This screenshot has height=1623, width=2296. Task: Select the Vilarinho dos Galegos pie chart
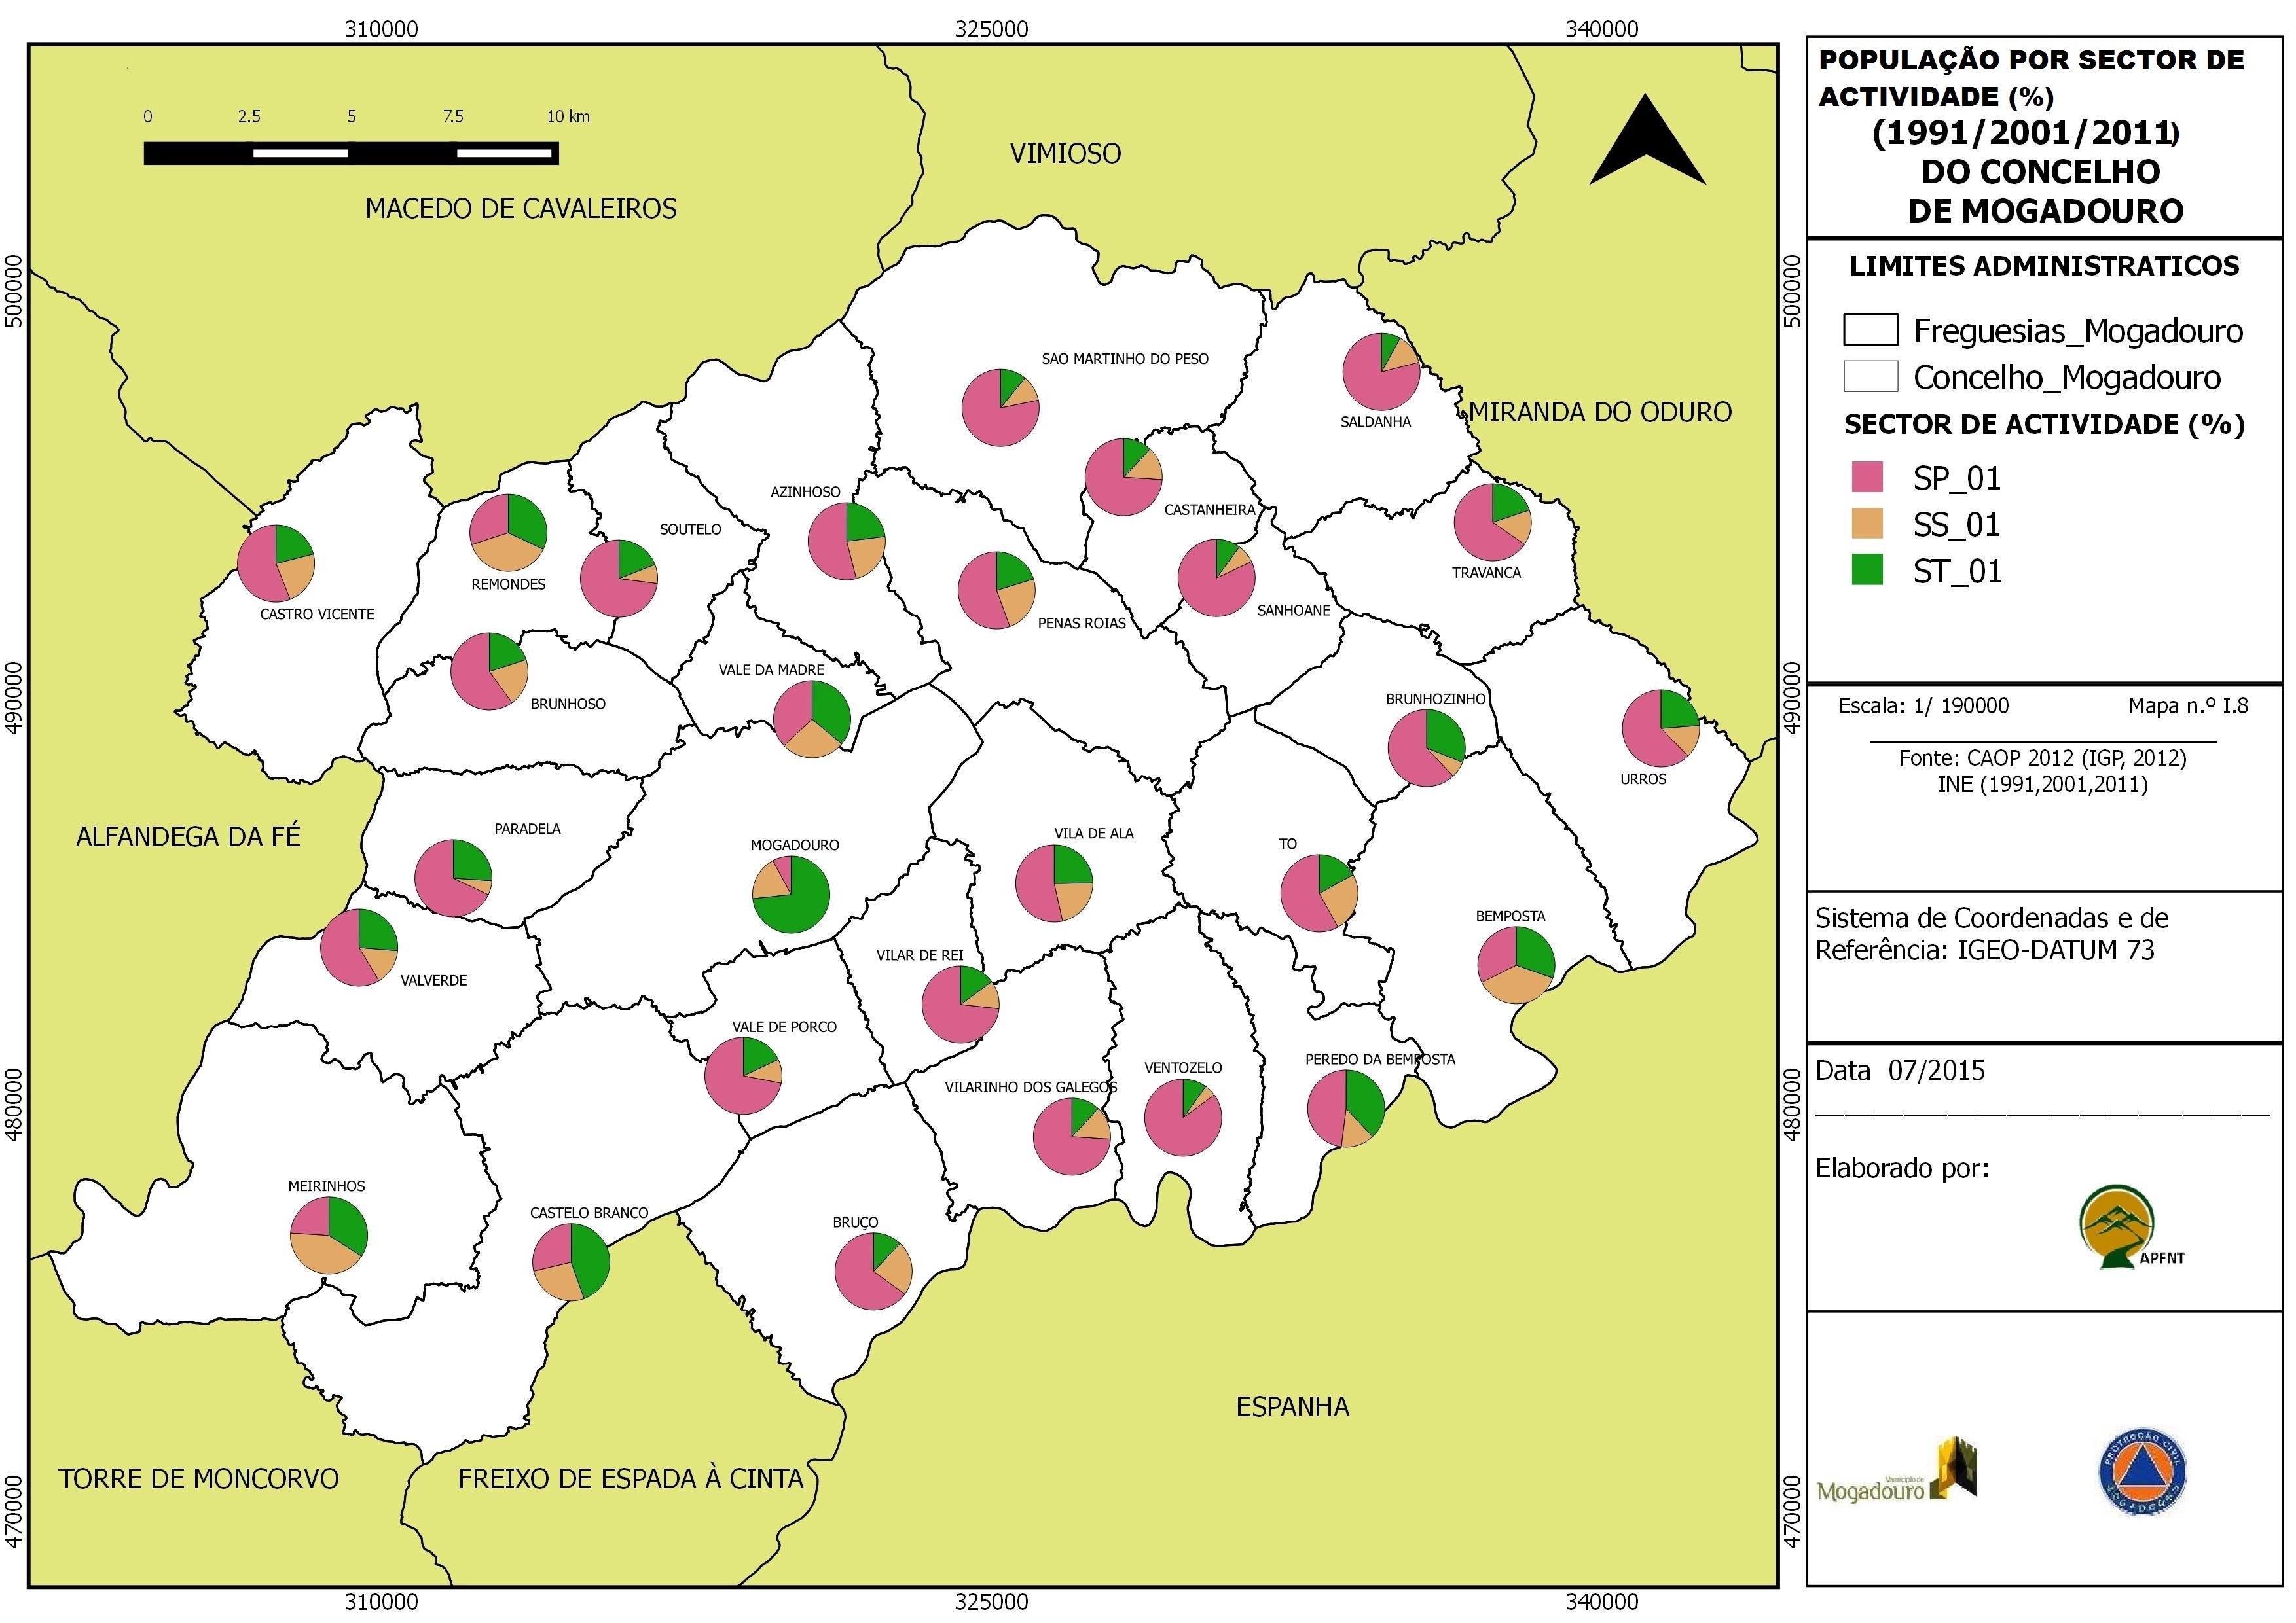click(x=1072, y=1137)
